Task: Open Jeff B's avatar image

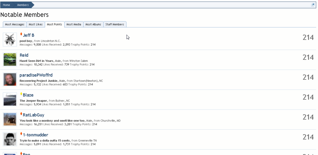Action: click(10, 40)
